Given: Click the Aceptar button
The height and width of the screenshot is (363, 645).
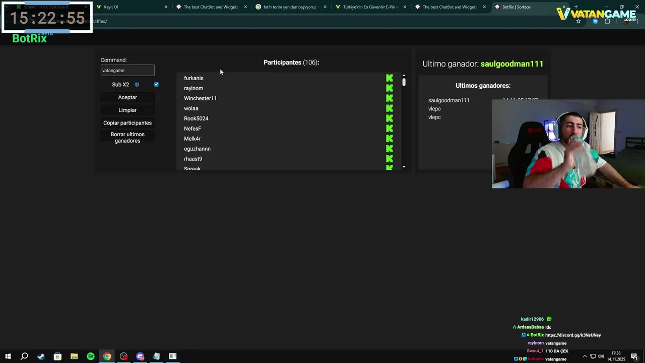Looking at the screenshot, I should [127, 97].
